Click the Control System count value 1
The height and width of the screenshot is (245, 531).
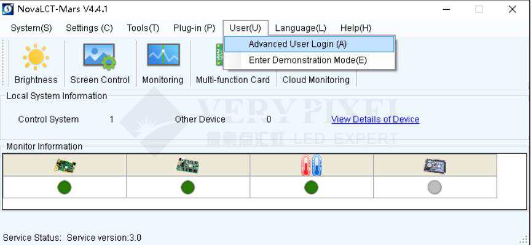pos(111,119)
